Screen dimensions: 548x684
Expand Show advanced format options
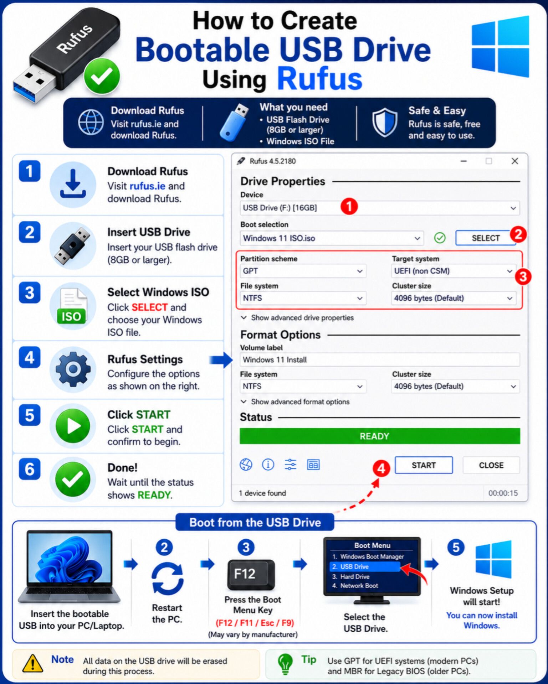[295, 402]
